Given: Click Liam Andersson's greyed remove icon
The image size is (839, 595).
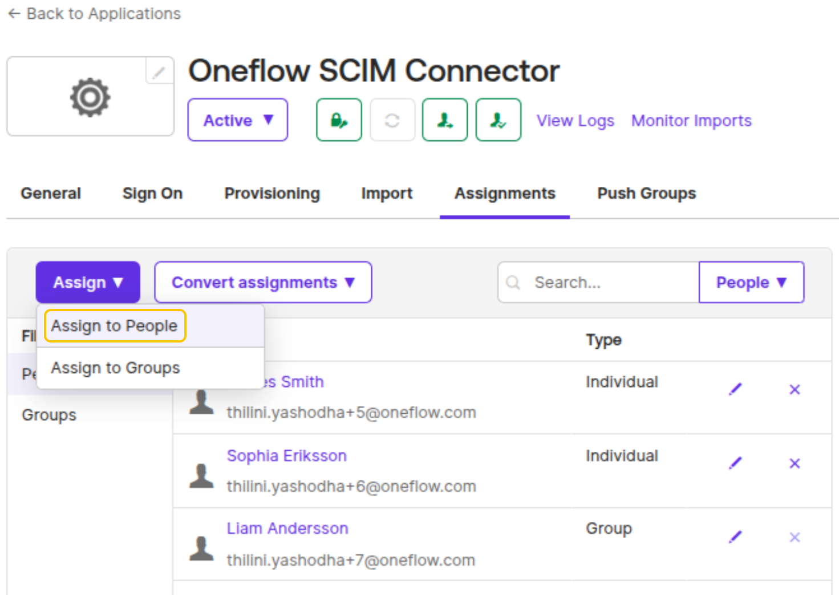Looking at the screenshot, I should click(795, 537).
